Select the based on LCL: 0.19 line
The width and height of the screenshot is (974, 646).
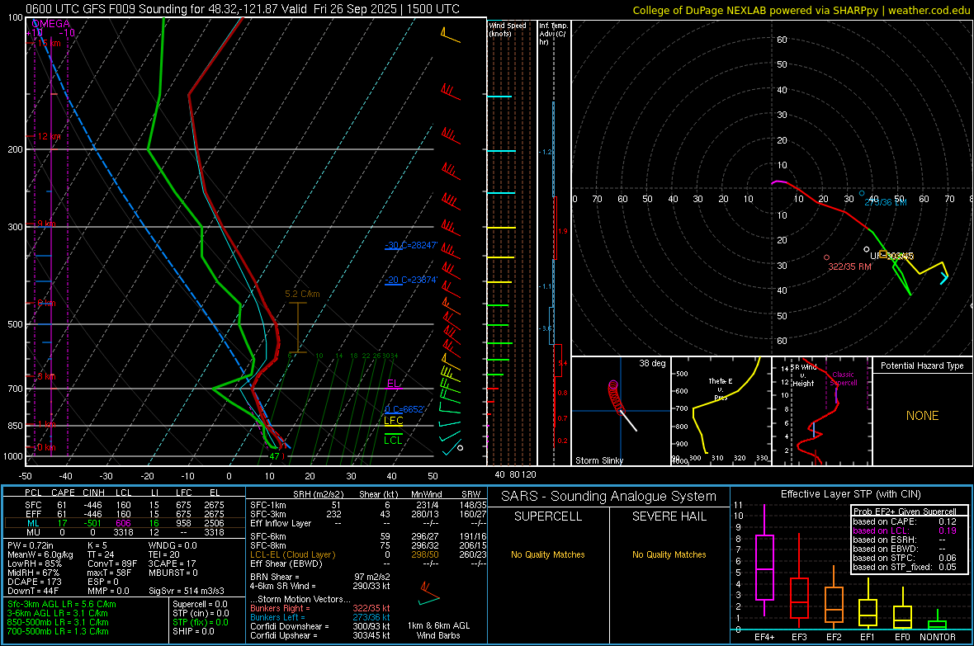(x=905, y=530)
